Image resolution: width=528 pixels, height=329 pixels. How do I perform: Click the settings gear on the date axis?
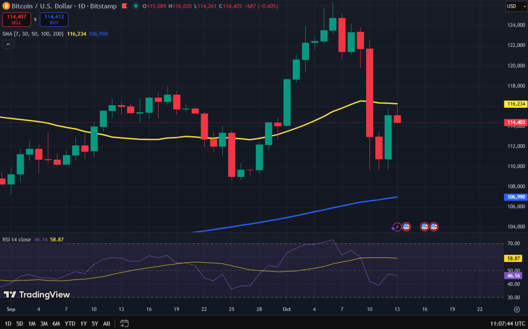(x=517, y=309)
